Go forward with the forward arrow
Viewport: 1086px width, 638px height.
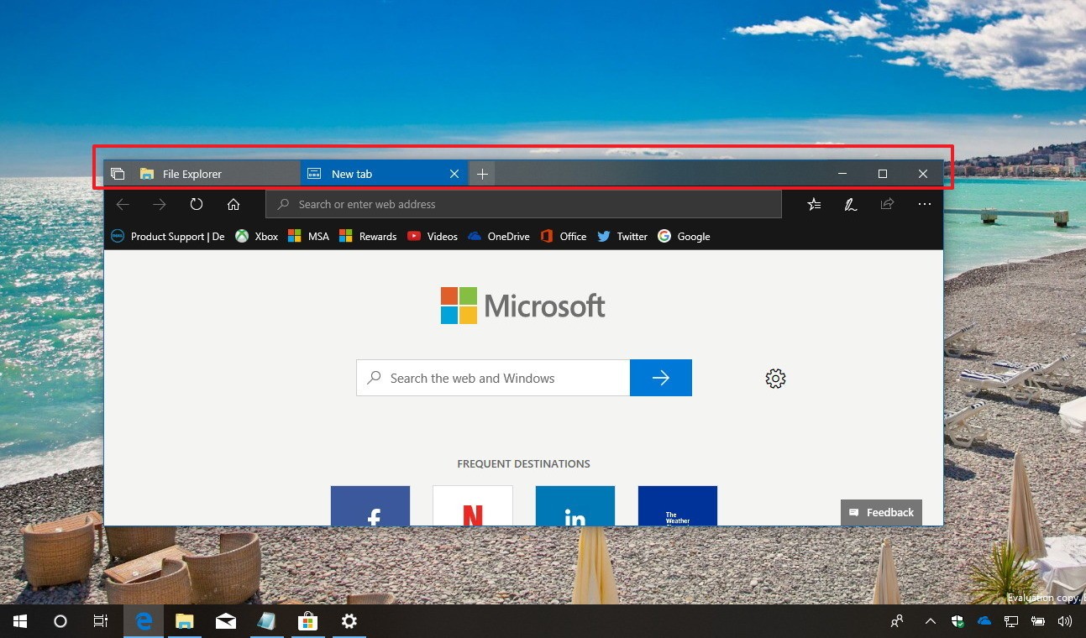pyautogui.click(x=160, y=204)
